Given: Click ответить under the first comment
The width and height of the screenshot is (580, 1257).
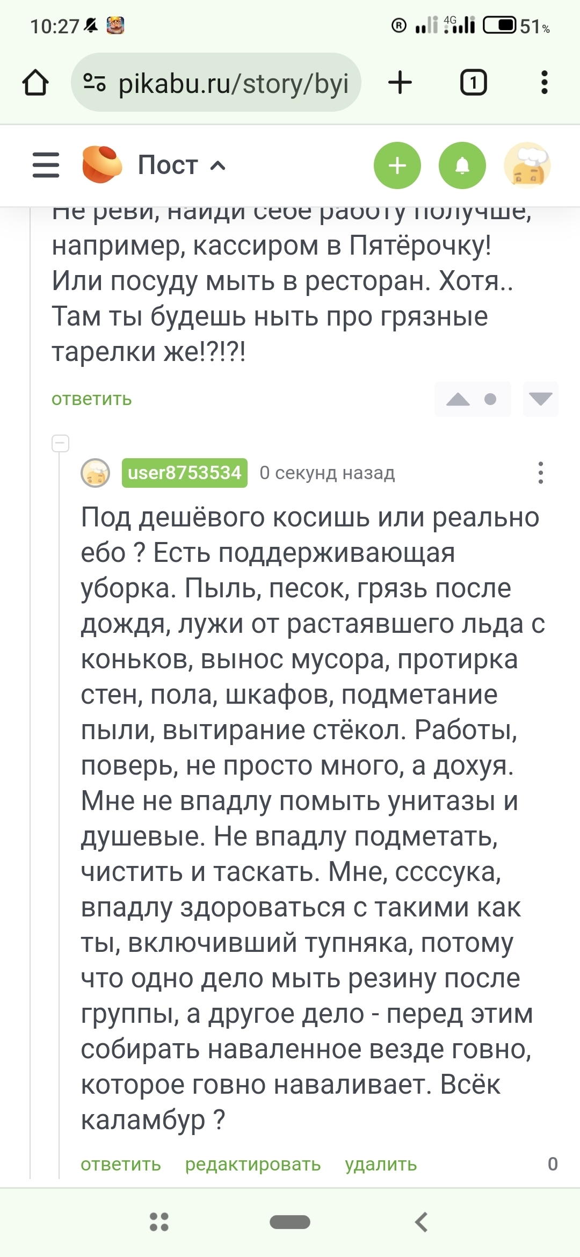Looking at the screenshot, I should pyautogui.click(x=91, y=399).
